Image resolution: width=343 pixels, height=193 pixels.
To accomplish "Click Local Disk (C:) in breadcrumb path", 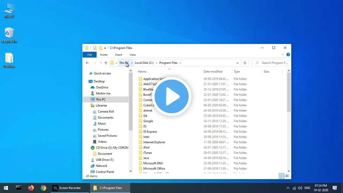I will (144, 63).
